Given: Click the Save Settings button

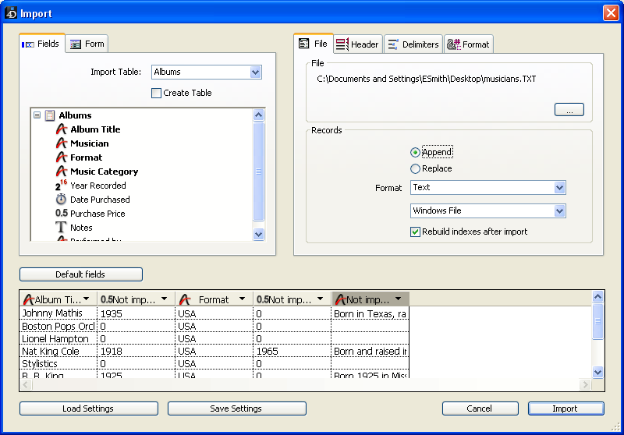Looking at the screenshot, I should pos(236,408).
